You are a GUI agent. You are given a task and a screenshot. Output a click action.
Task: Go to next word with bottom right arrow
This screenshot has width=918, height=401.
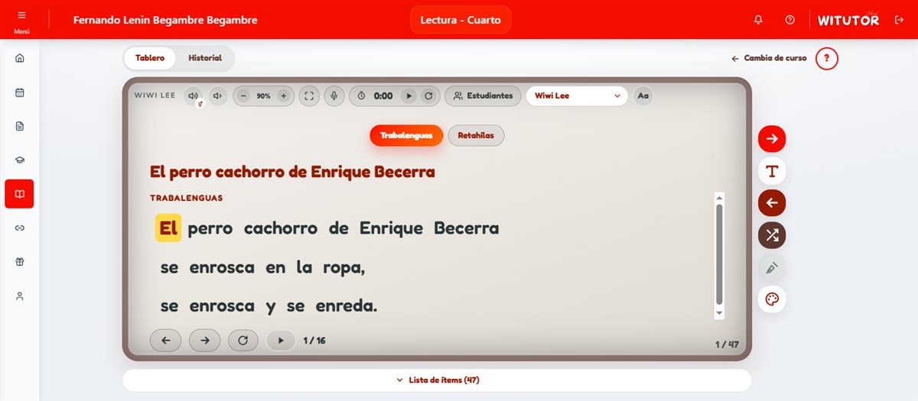coord(204,340)
